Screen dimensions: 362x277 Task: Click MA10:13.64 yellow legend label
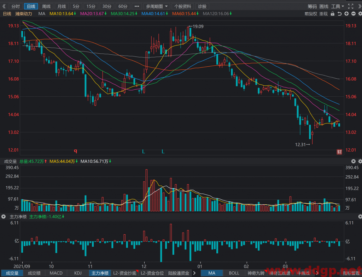pyautogui.click(x=63, y=14)
